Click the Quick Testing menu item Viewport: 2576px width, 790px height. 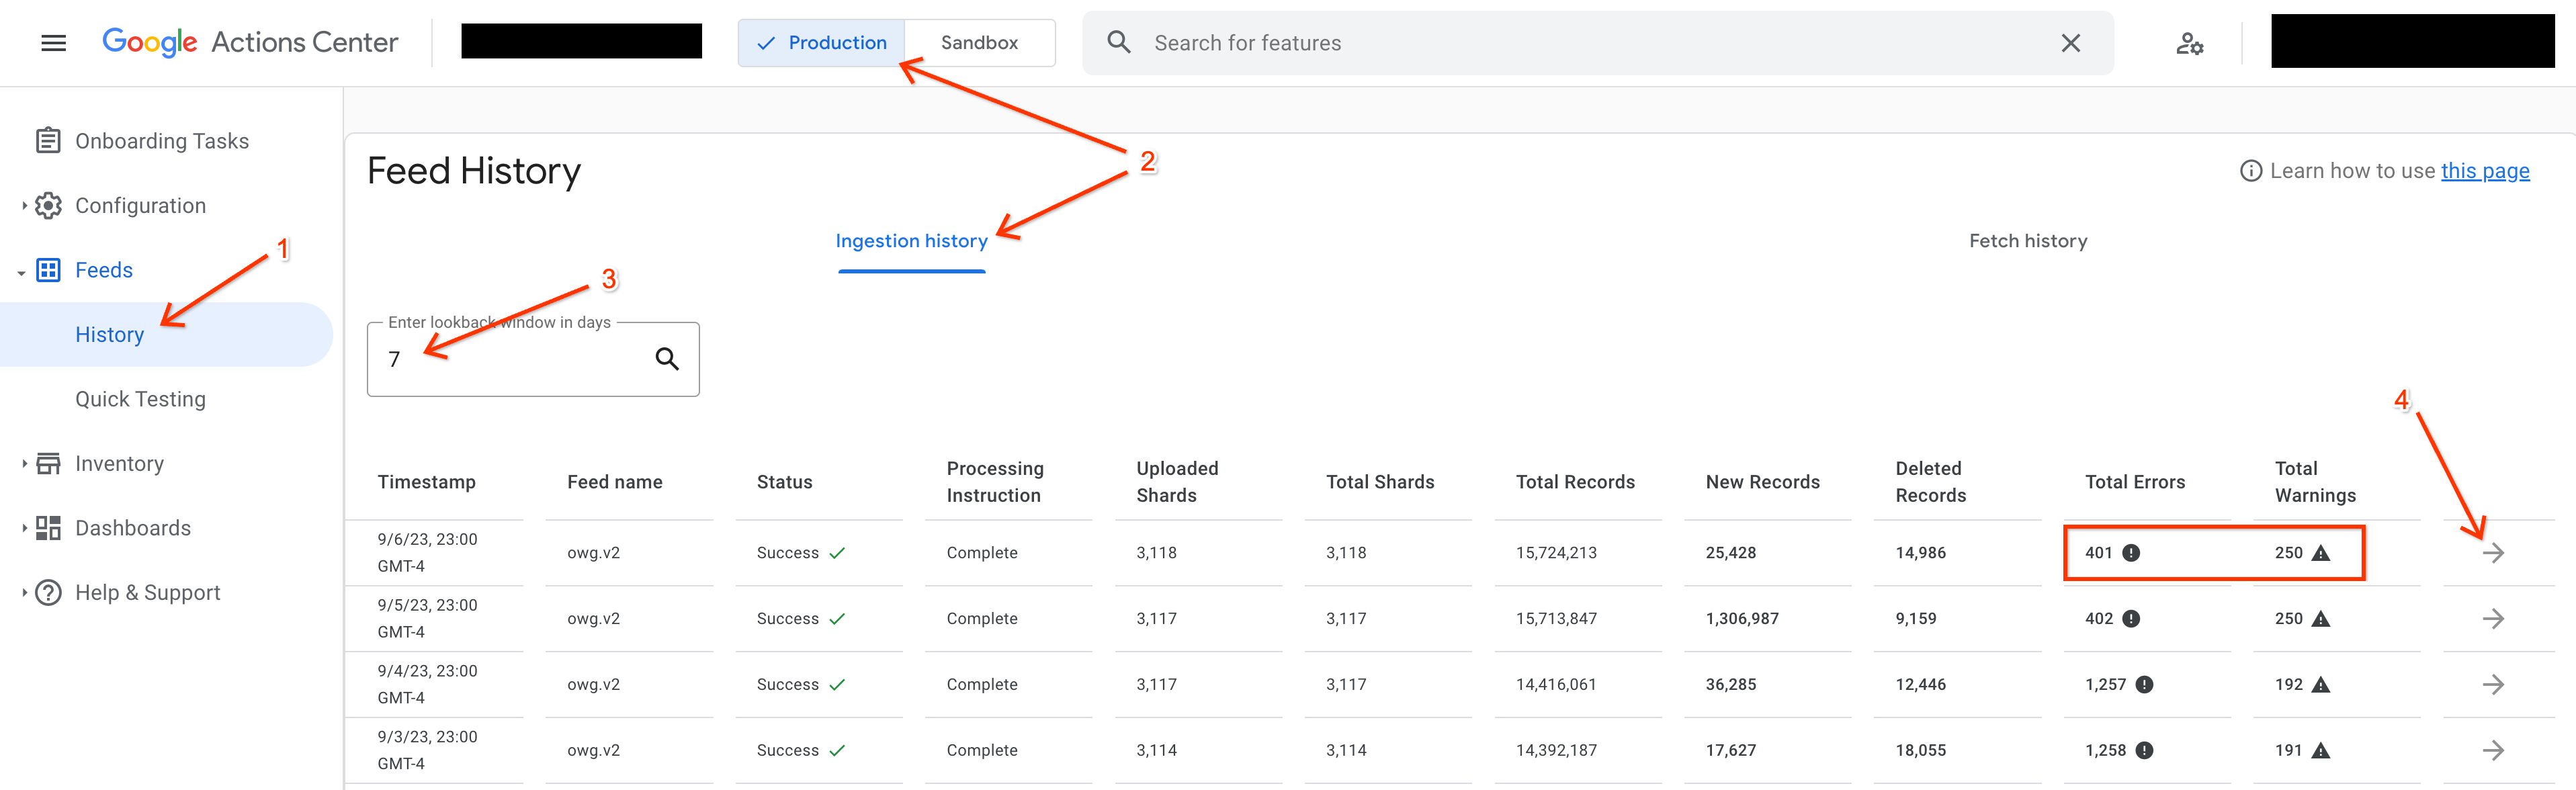140,399
